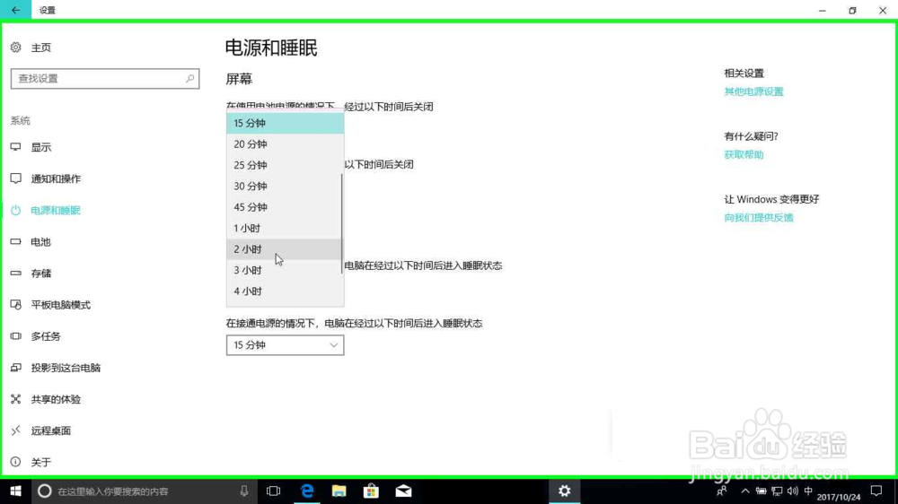Click the 电源和睡眠 power icon
Viewport: 898px width, 504px height.
(16, 211)
